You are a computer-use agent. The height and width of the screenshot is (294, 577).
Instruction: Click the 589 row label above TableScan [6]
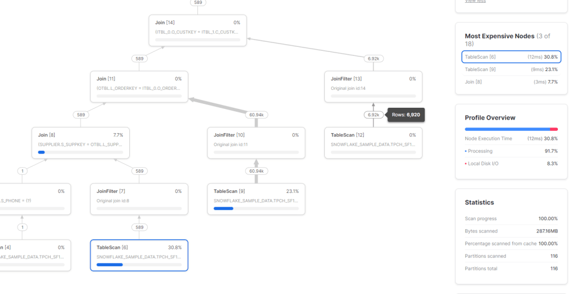click(139, 227)
